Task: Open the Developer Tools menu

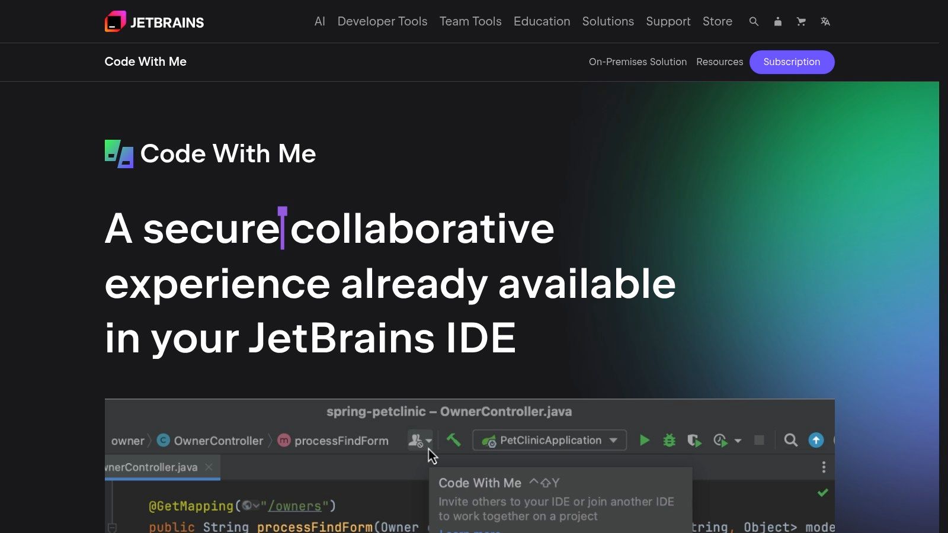Action: (x=382, y=21)
